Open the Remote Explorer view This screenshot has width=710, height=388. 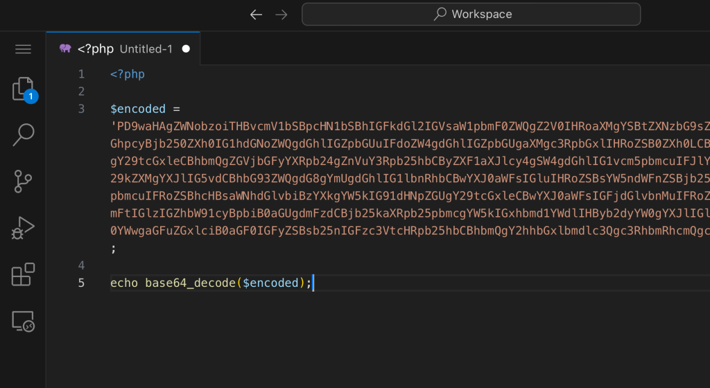pyautogui.click(x=23, y=321)
